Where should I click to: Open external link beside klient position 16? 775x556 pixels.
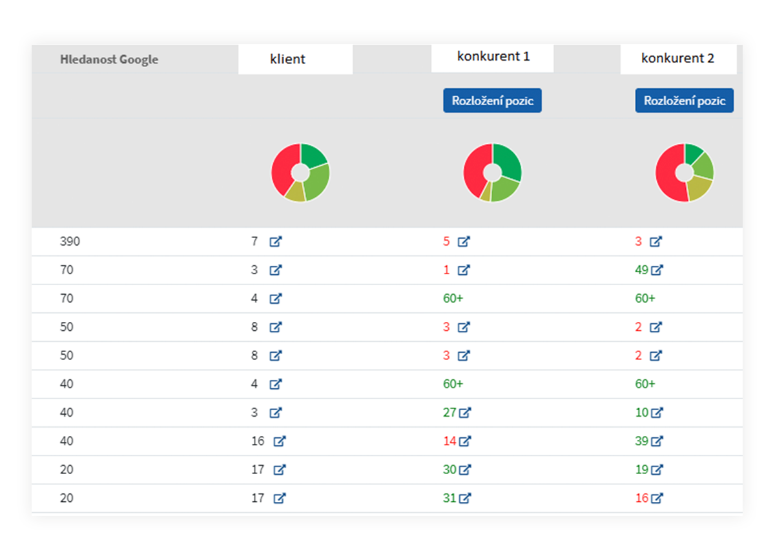pos(280,441)
